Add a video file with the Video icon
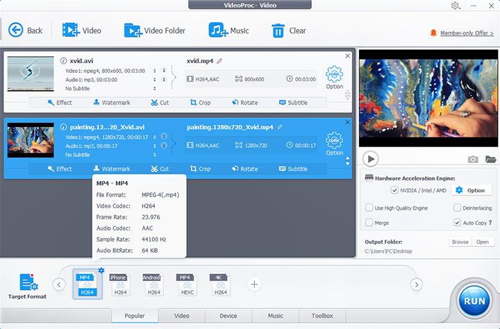500x329 pixels. coord(71,30)
